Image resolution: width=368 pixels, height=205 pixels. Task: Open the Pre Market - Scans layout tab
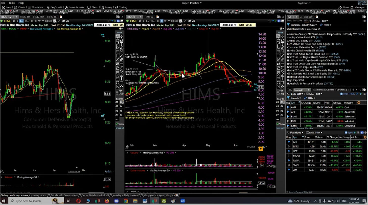pos(64,195)
